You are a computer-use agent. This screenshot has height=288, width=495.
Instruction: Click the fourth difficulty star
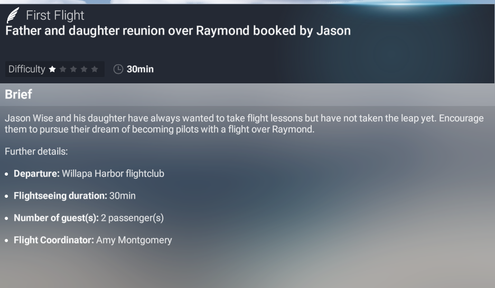pyautogui.click(x=84, y=69)
